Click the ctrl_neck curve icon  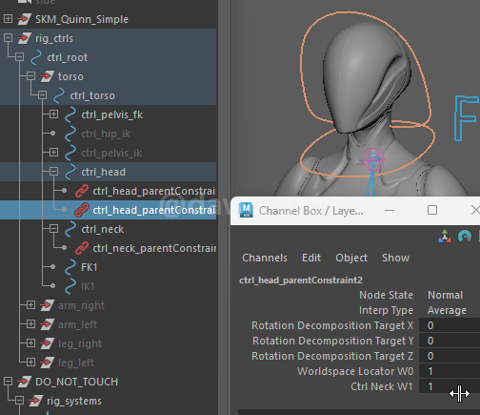(x=70, y=229)
